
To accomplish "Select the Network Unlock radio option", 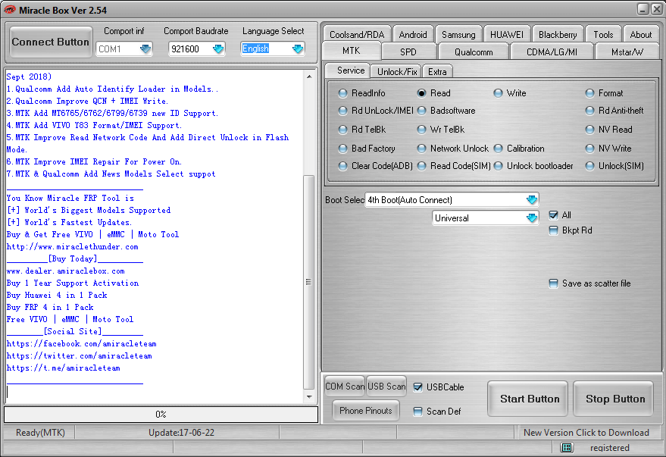I will pos(421,149).
